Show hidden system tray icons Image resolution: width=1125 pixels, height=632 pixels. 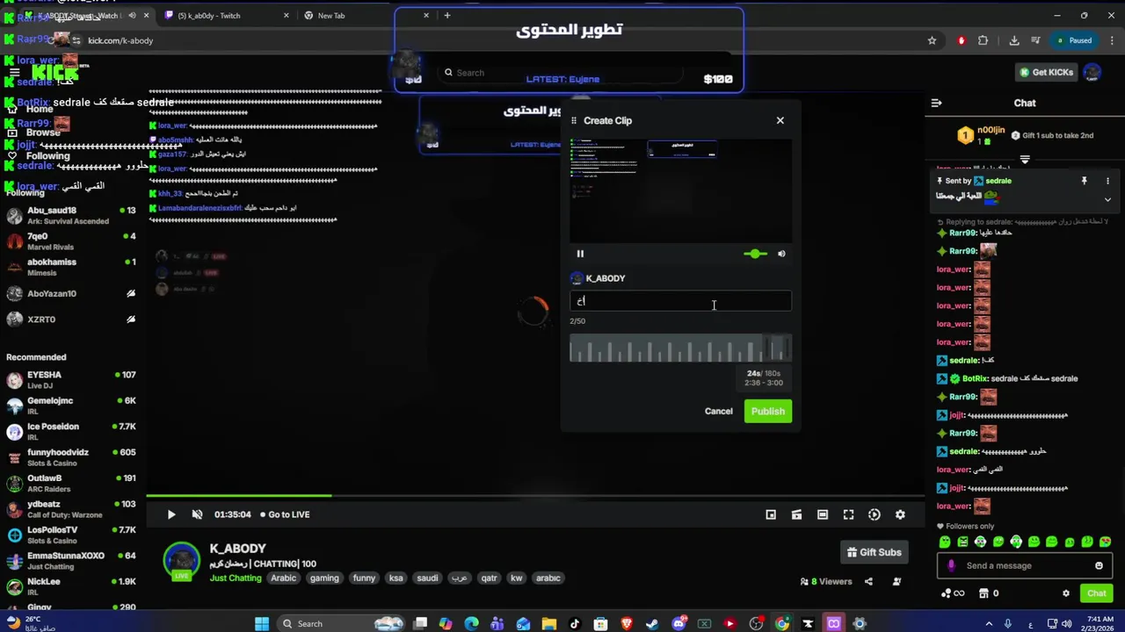pos(989,623)
